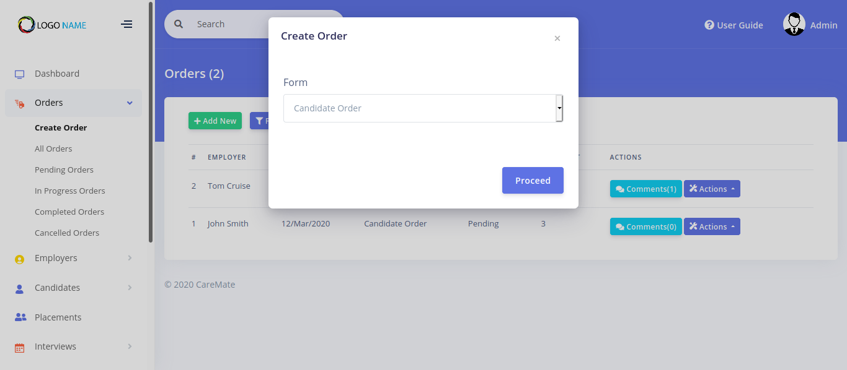Click the Interviews calendar icon
Image resolution: width=847 pixels, height=370 pixels.
click(x=19, y=348)
